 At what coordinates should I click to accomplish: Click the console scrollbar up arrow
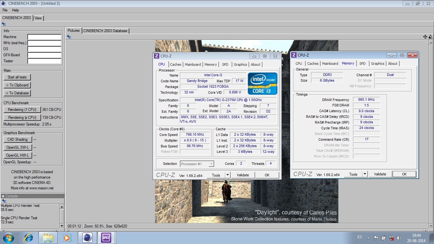click(x=62, y=207)
